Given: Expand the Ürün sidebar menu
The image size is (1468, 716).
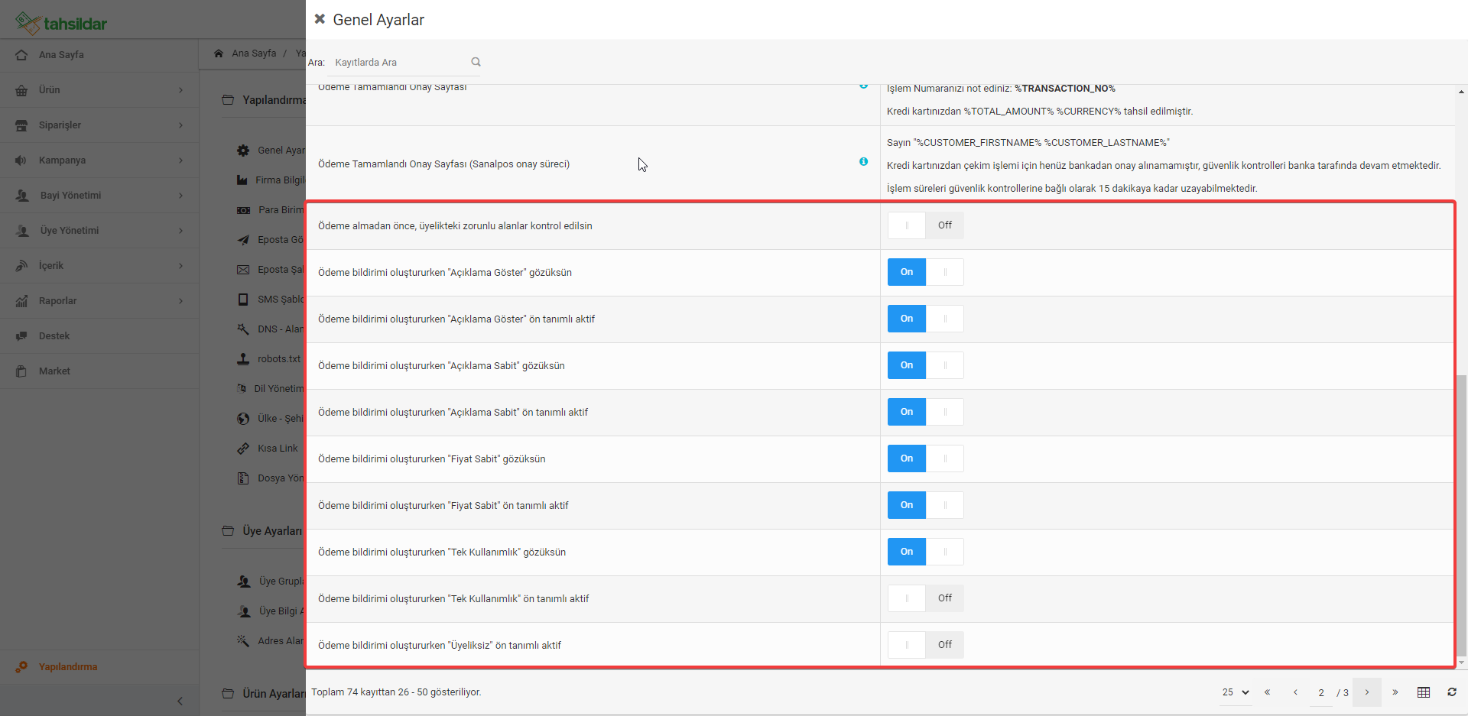Looking at the screenshot, I should pyautogui.click(x=99, y=90).
